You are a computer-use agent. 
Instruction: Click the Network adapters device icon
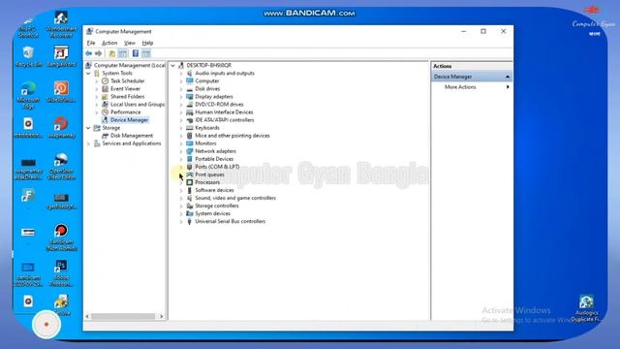[x=190, y=151]
